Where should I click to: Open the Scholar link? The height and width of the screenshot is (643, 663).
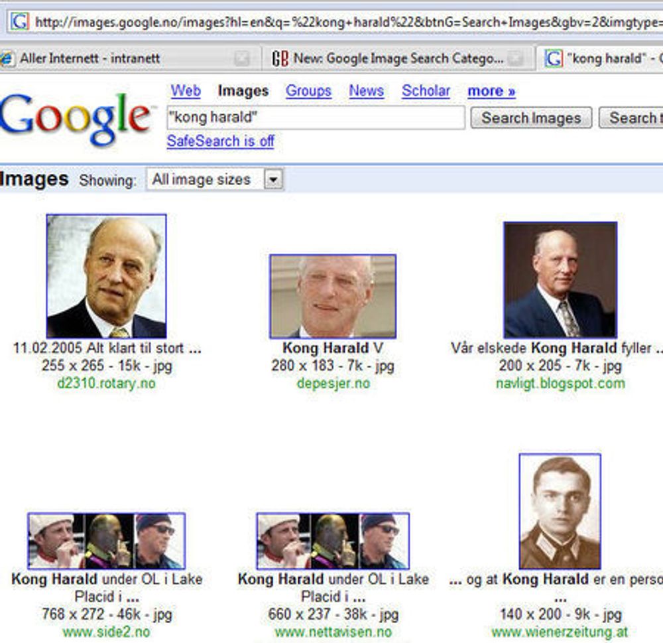(x=426, y=91)
